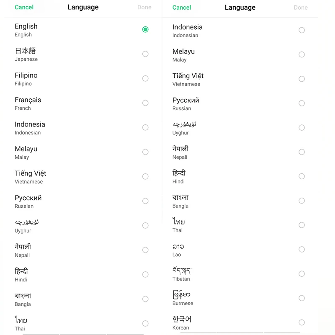Tap the Filipino language name text
The width and height of the screenshot is (335, 335).
point(26,75)
